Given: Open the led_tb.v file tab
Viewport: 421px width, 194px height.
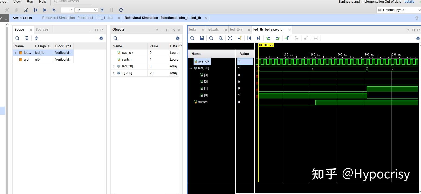Looking at the screenshot, I should click(236, 29).
